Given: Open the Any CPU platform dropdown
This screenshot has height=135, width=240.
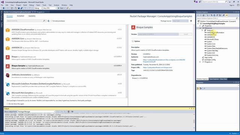Looking at the screenshot, I should click(x=50, y=8).
